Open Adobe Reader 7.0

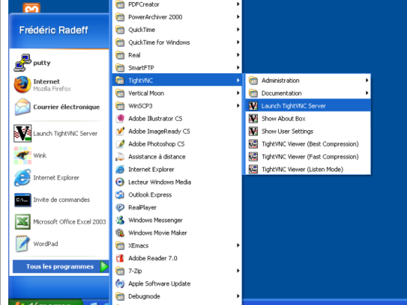(178, 258)
